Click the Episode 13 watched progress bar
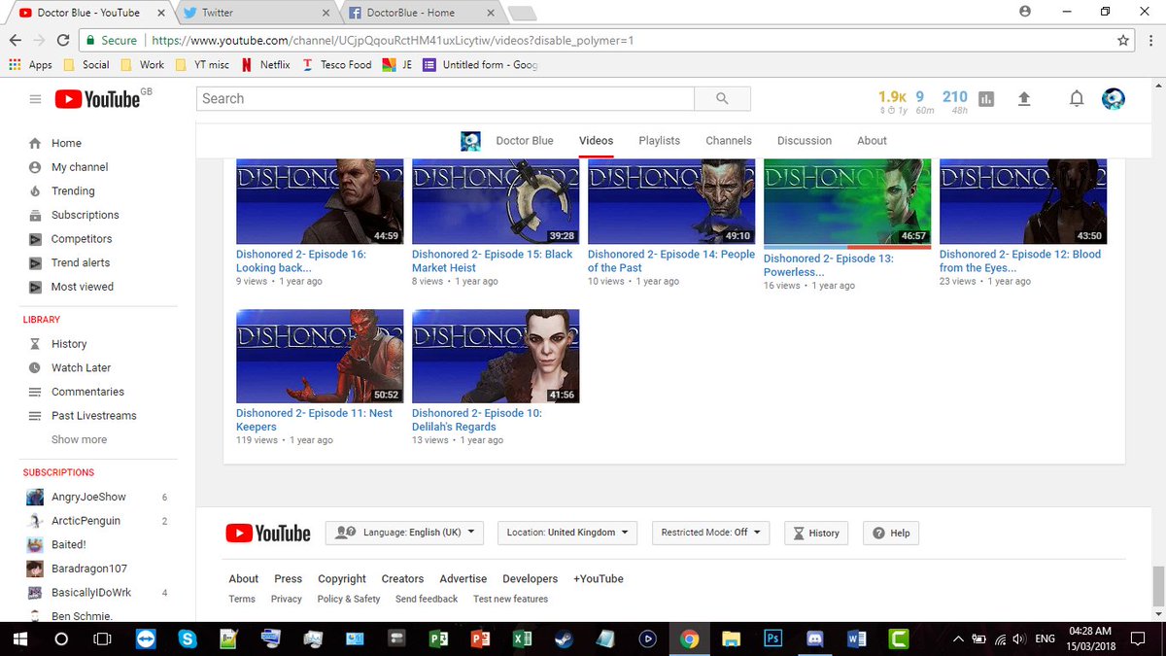Image resolution: width=1166 pixels, height=656 pixels. tap(847, 247)
